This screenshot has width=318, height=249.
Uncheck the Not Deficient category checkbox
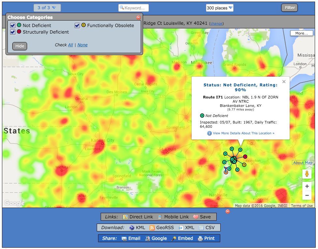click(13, 25)
